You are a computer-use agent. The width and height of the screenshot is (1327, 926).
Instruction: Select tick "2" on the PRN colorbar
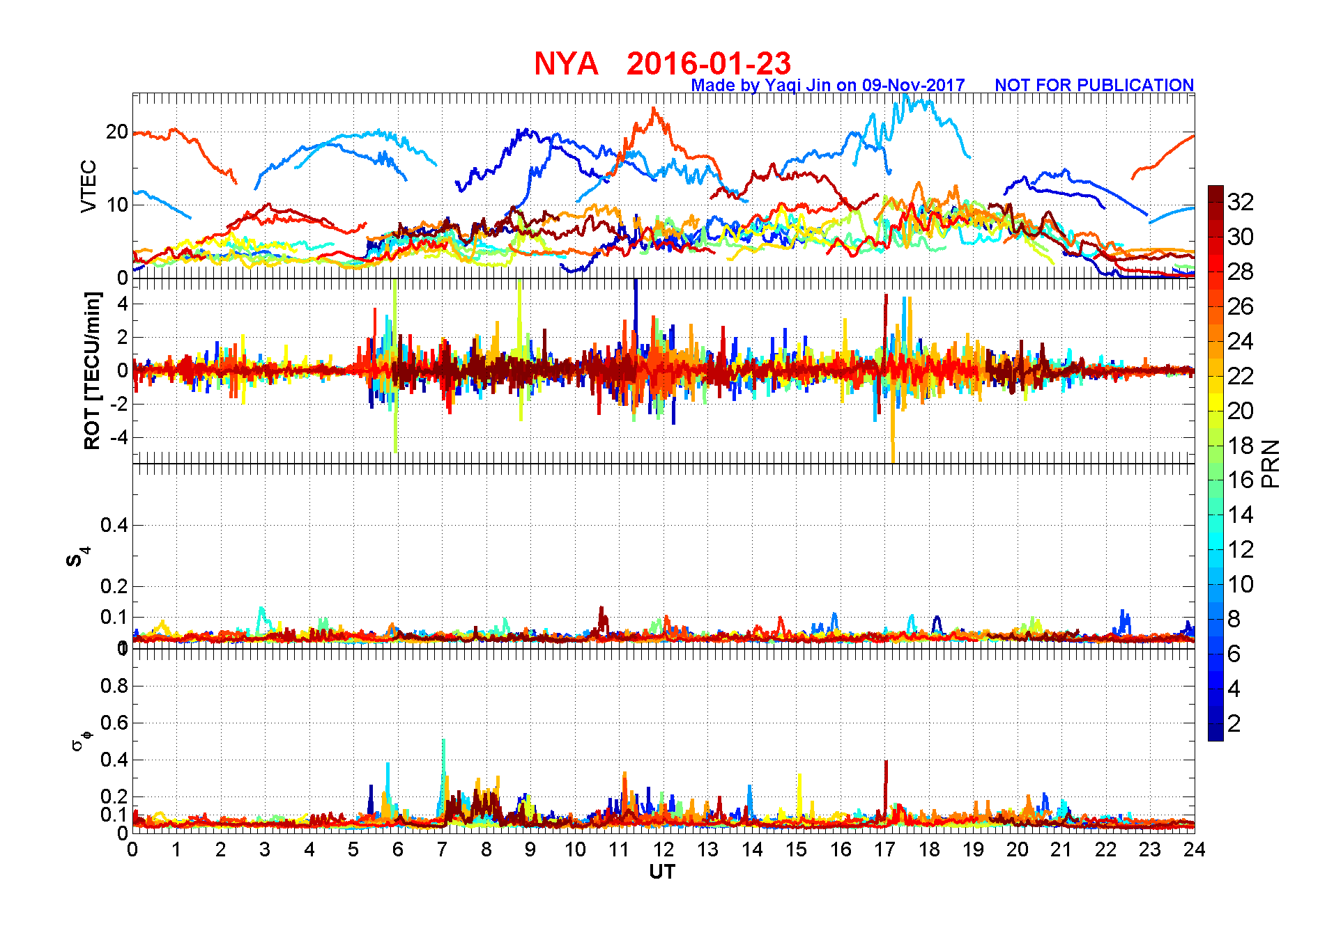pyautogui.click(x=1234, y=723)
